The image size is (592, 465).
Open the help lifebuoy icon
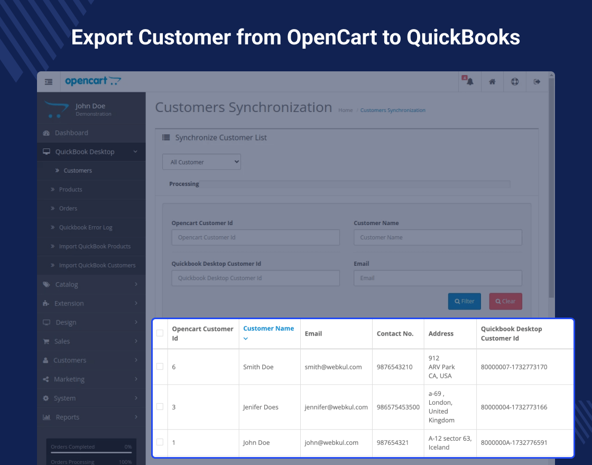(x=515, y=81)
